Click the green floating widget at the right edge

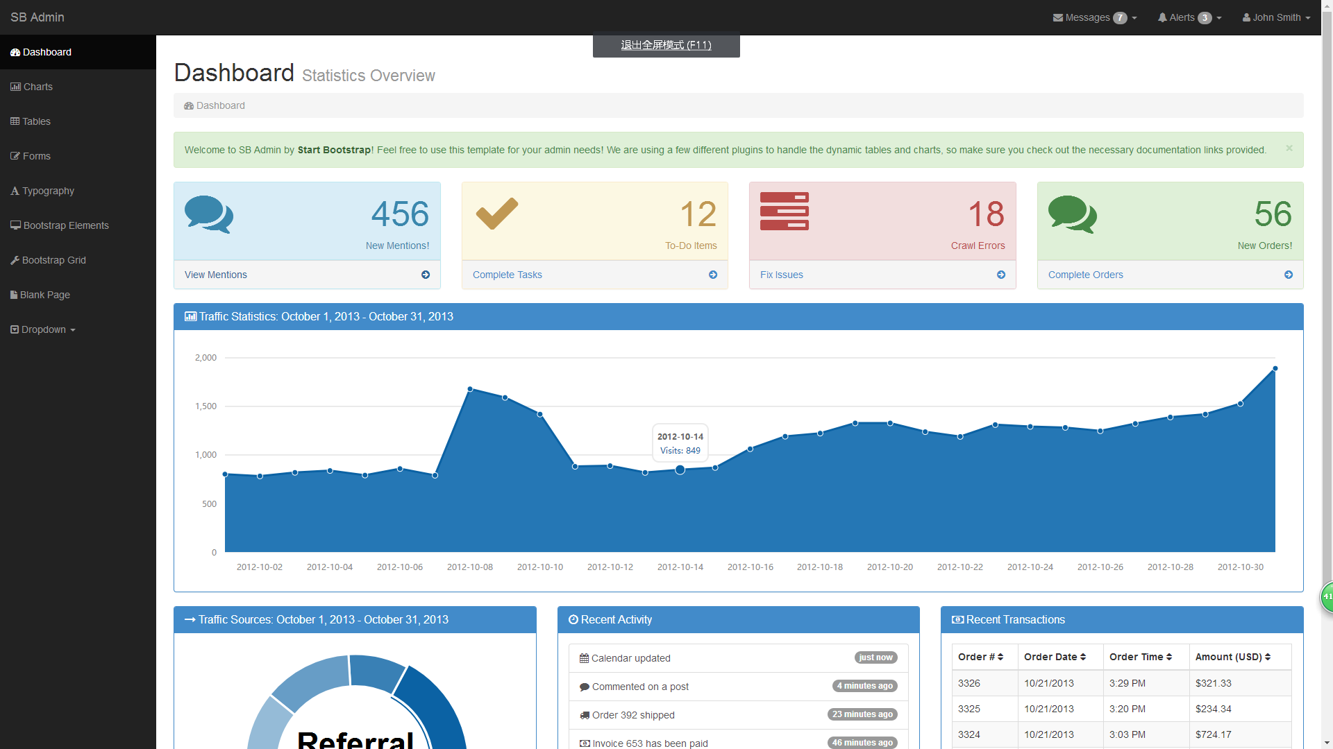click(x=1327, y=596)
